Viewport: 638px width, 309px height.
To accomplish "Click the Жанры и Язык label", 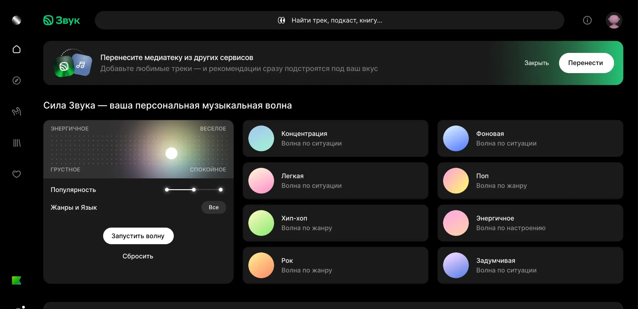I will coord(74,207).
